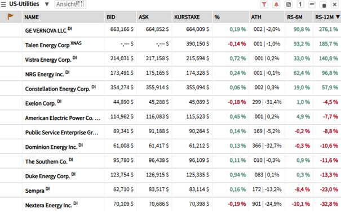
Task: Click Exelon percent change -0,18 %
Action: click(x=237, y=102)
